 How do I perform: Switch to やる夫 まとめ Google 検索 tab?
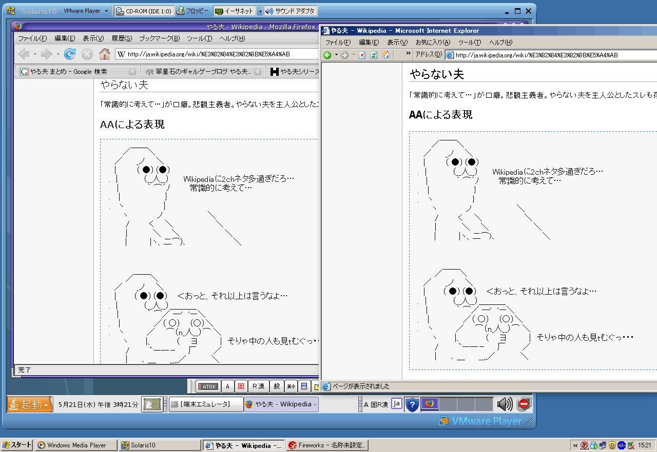[x=77, y=72]
